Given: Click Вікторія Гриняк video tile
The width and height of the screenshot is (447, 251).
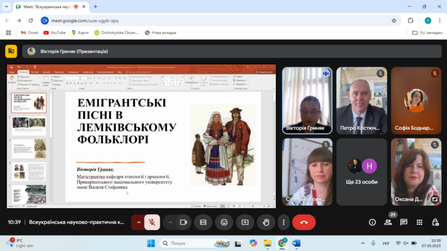Looking at the screenshot, I should pos(307,101).
